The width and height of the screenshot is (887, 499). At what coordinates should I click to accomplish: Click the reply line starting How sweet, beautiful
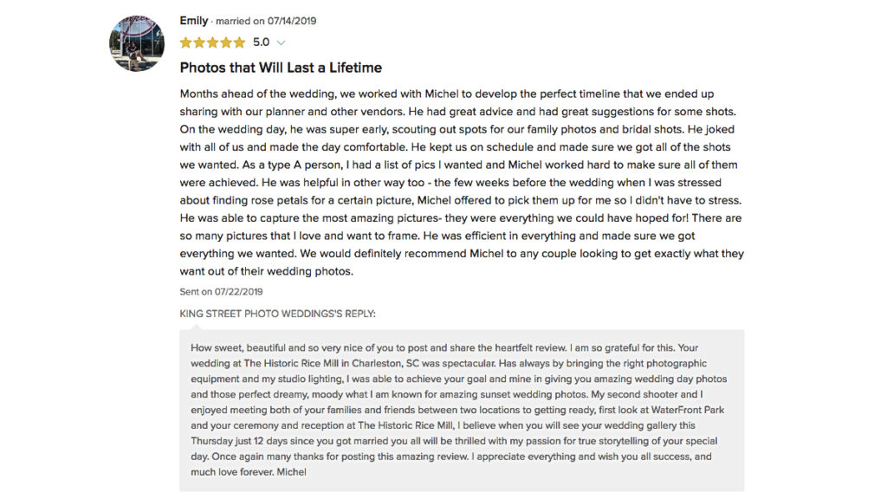pos(444,348)
